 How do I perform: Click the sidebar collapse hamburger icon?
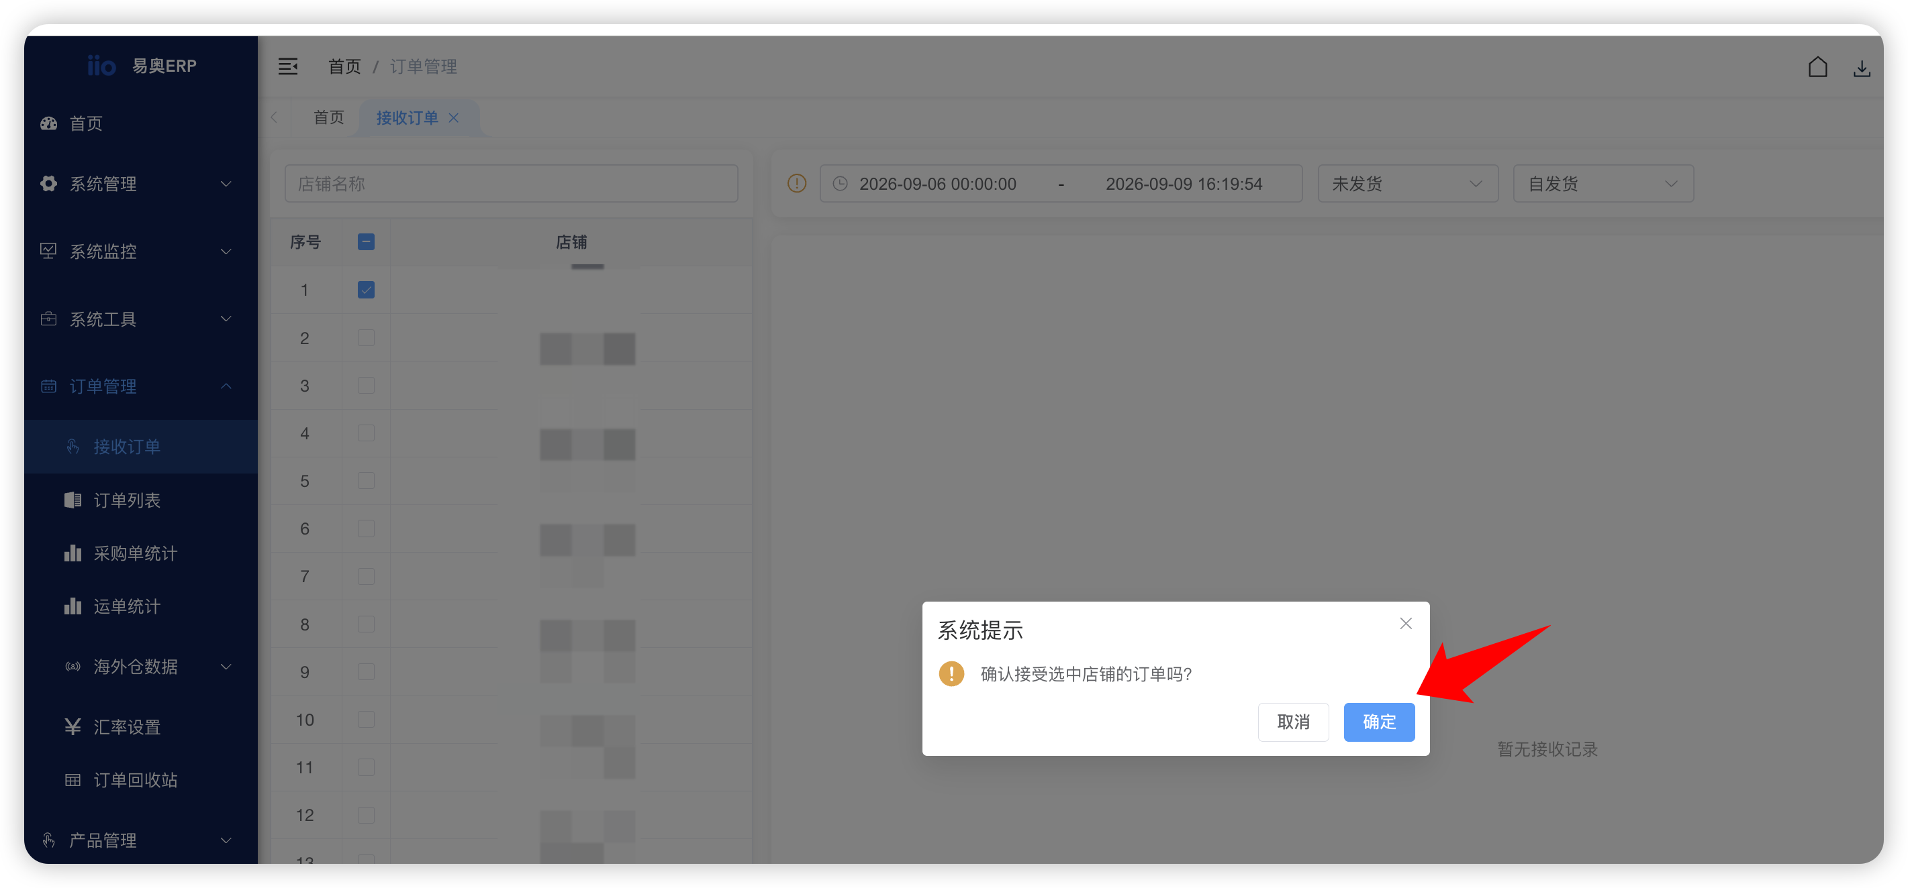287,66
